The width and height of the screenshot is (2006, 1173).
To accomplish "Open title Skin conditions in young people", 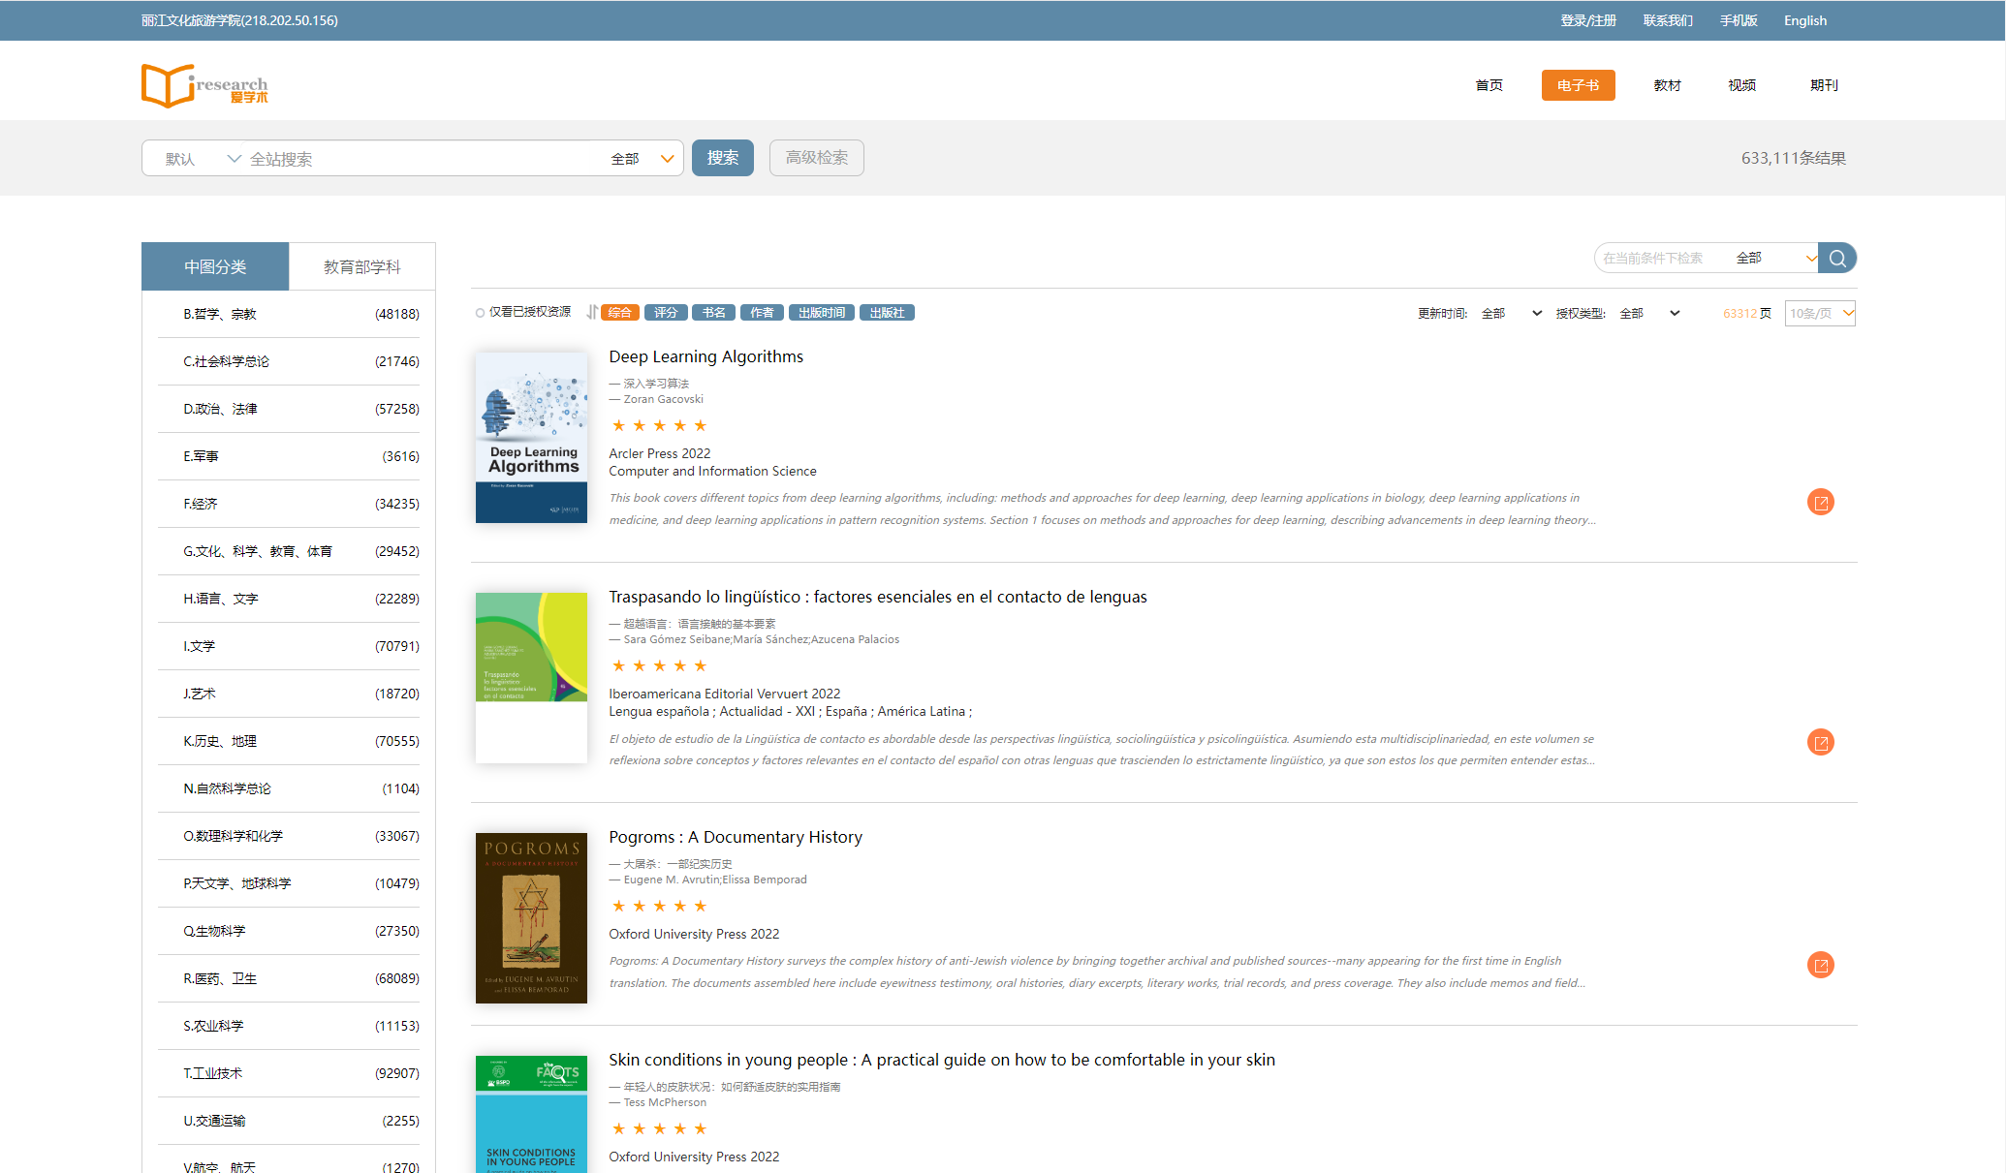I will 942,1060.
